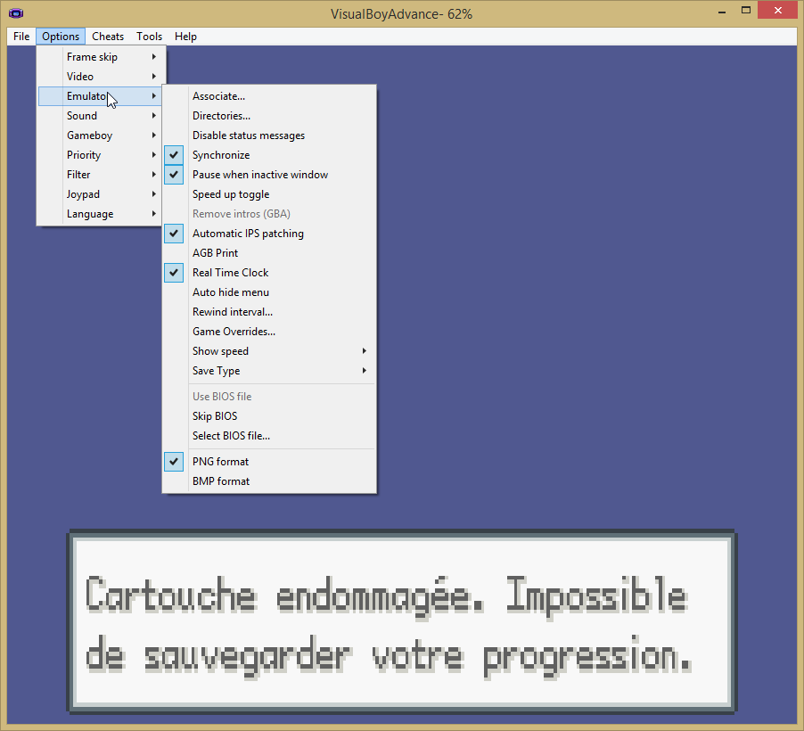Screen dimensions: 804x731
Task: Uncheck Real Time Clock
Action: tap(269, 273)
